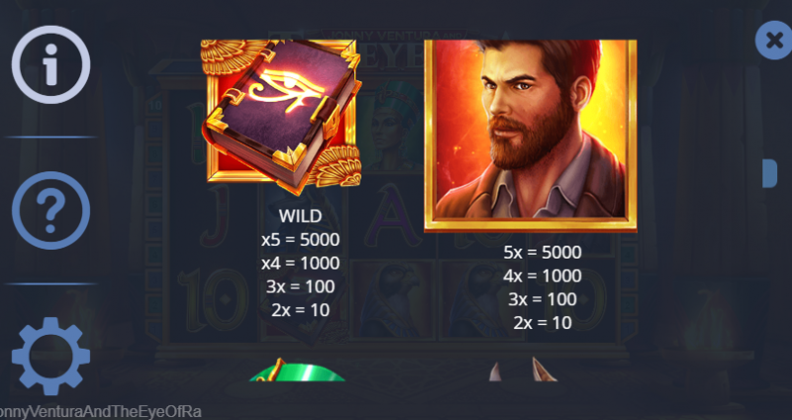Select the Eye of Ra book symbol

click(x=281, y=115)
